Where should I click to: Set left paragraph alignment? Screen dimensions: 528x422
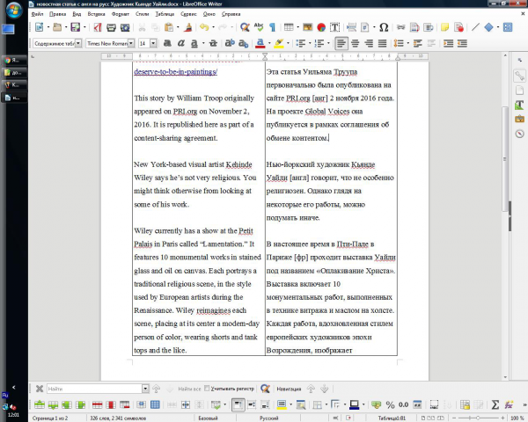(341, 43)
